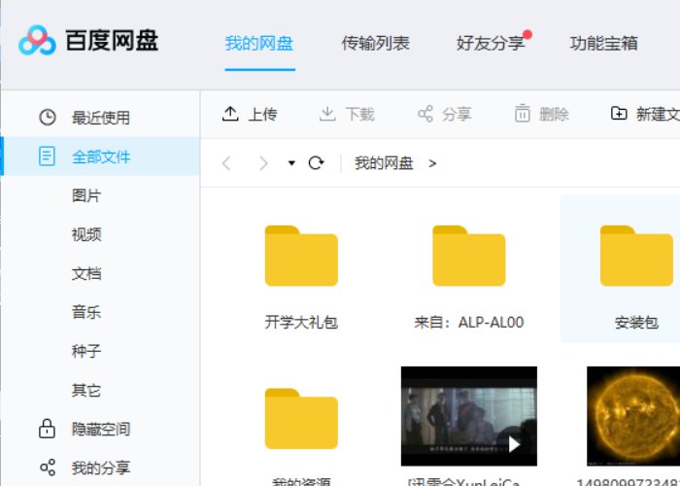Click the 上传 button label

click(263, 115)
